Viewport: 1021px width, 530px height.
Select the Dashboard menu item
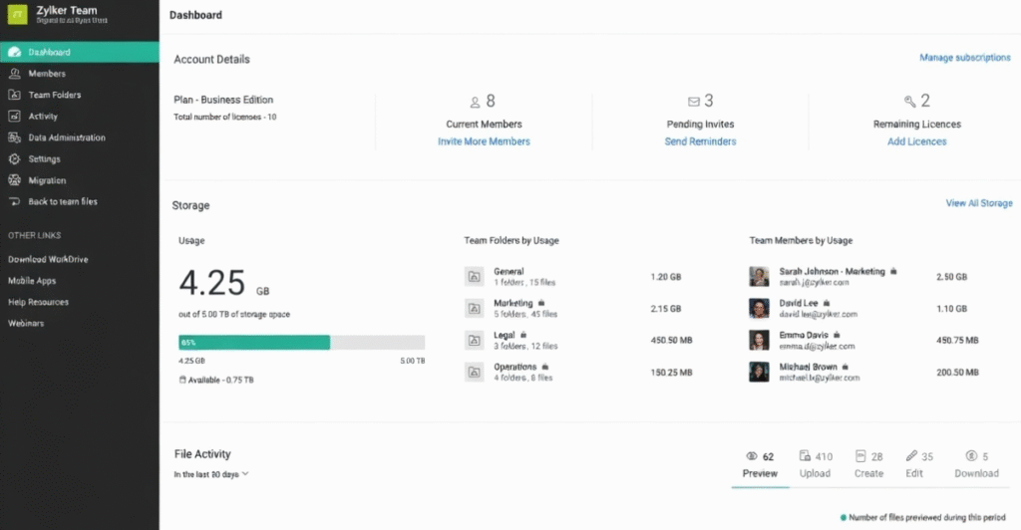pyautogui.click(x=80, y=52)
